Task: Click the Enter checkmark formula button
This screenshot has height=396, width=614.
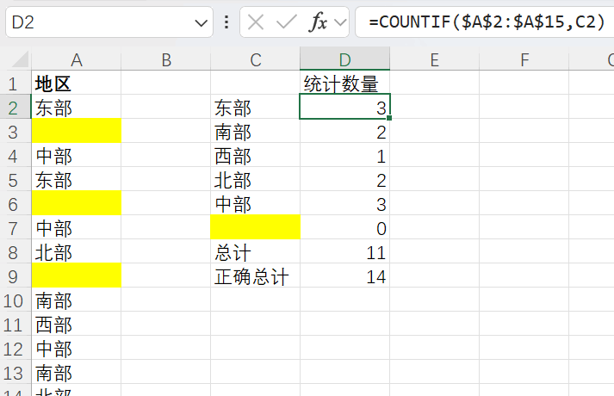Action: [286, 22]
